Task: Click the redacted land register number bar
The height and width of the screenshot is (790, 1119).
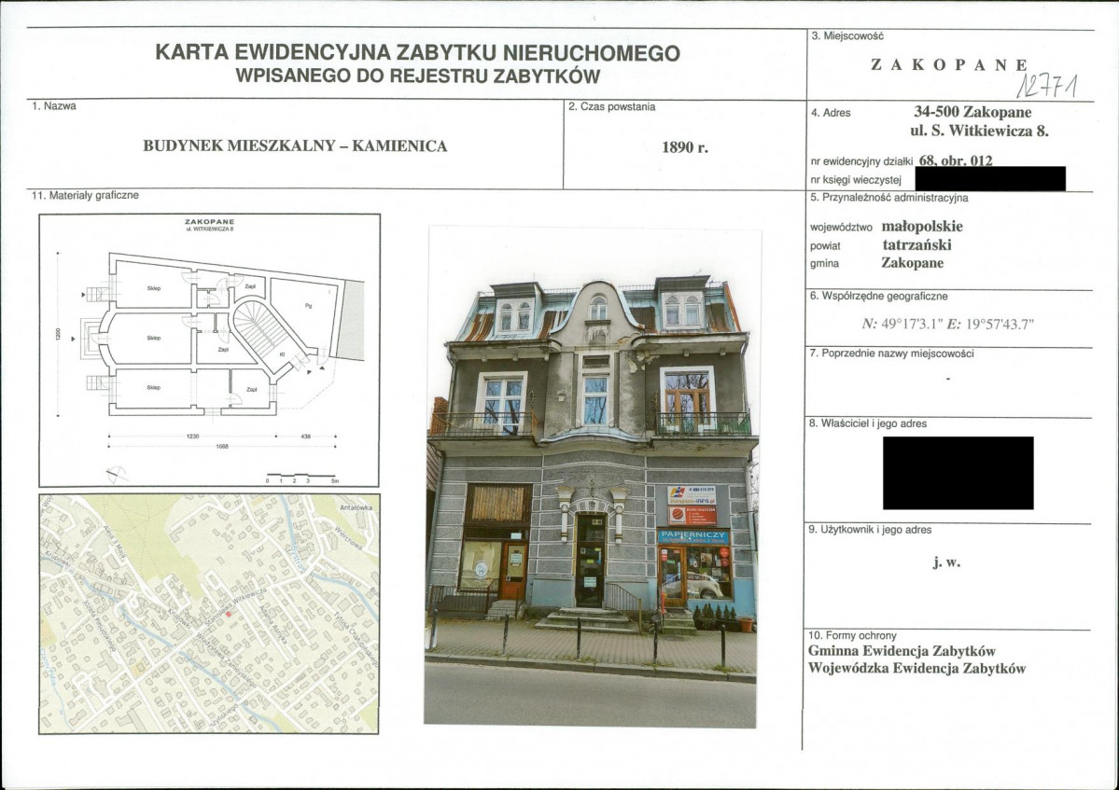Action: click(990, 178)
